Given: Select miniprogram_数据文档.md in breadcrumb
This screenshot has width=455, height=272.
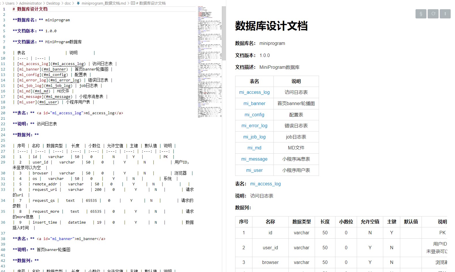Looking at the screenshot, I should pos(104,3).
